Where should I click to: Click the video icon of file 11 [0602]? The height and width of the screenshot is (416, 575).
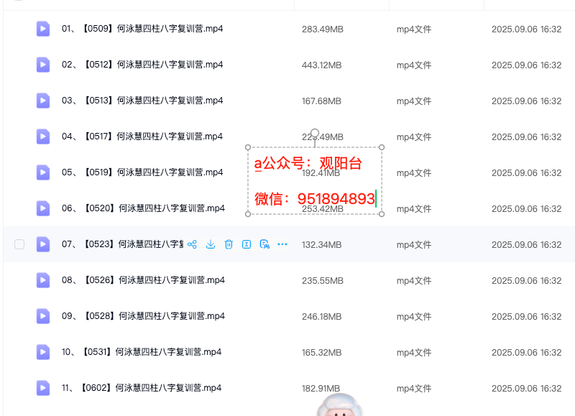coord(43,388)
